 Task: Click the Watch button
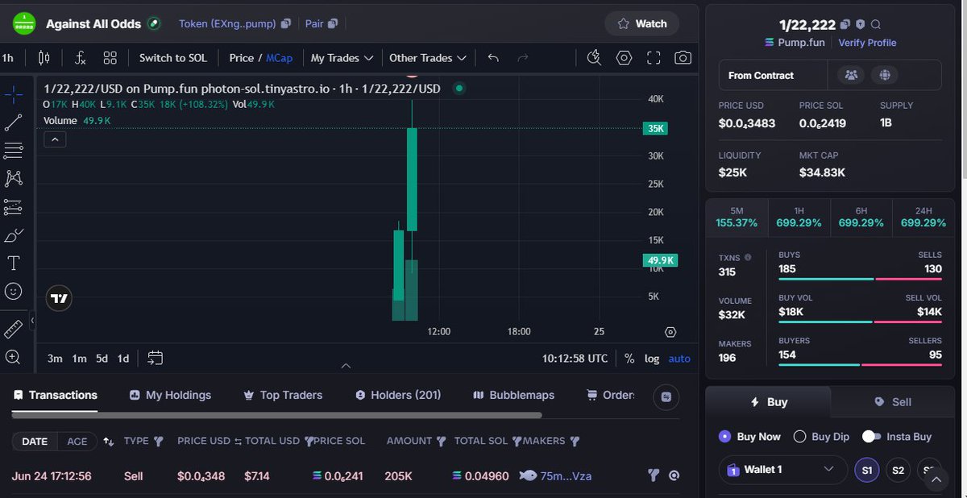641,24
